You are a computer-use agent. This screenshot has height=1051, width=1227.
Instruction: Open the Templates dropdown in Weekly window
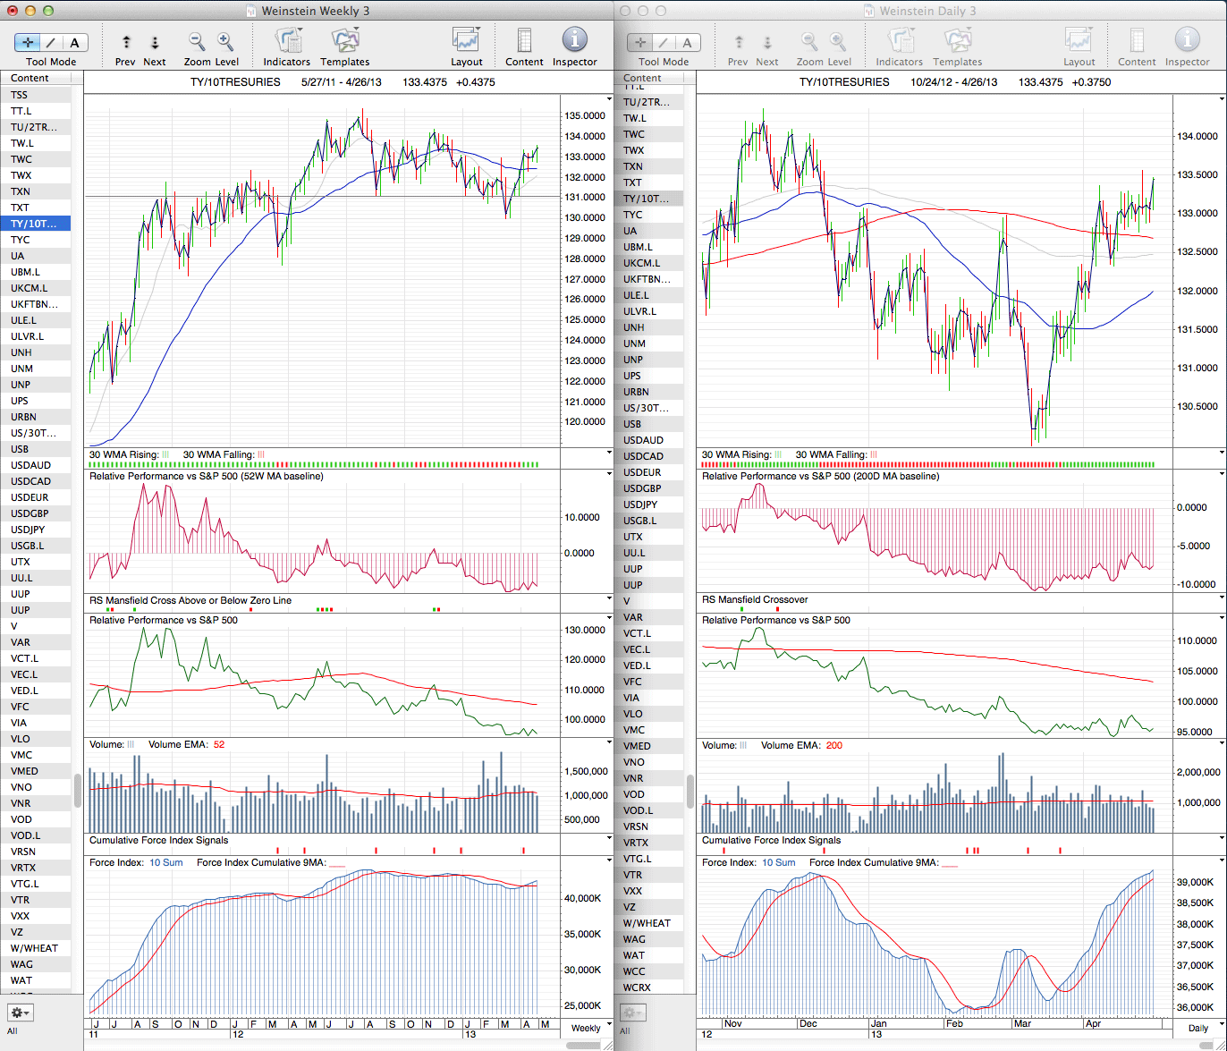tap(345, 41)
